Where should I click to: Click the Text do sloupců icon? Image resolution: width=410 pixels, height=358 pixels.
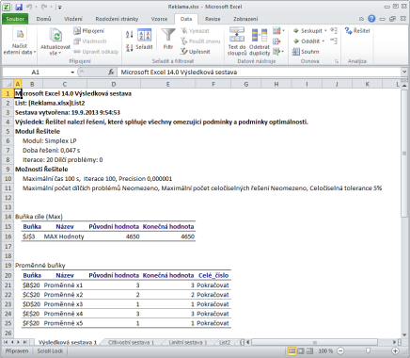[237, 35]
